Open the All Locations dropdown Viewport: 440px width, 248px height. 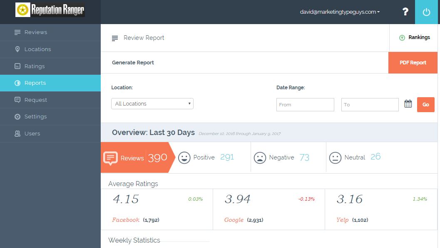point(152,103)
